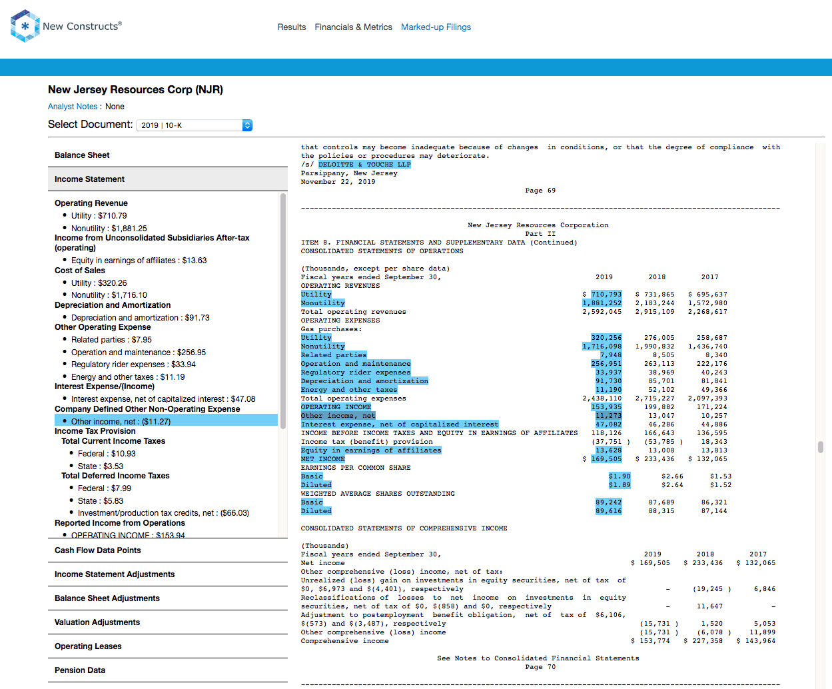This screenshot has height=689, width=832.
Task: Click highlighted 'OPERATING INCOME' filing label
Action: pyautogui.click(x=336, y=407)
